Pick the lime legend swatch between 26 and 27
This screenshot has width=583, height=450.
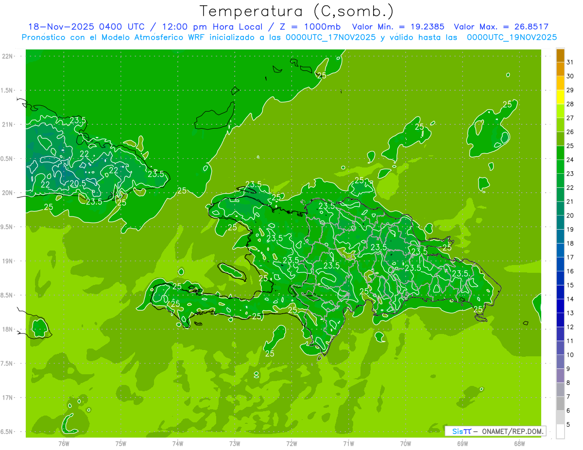560,125
